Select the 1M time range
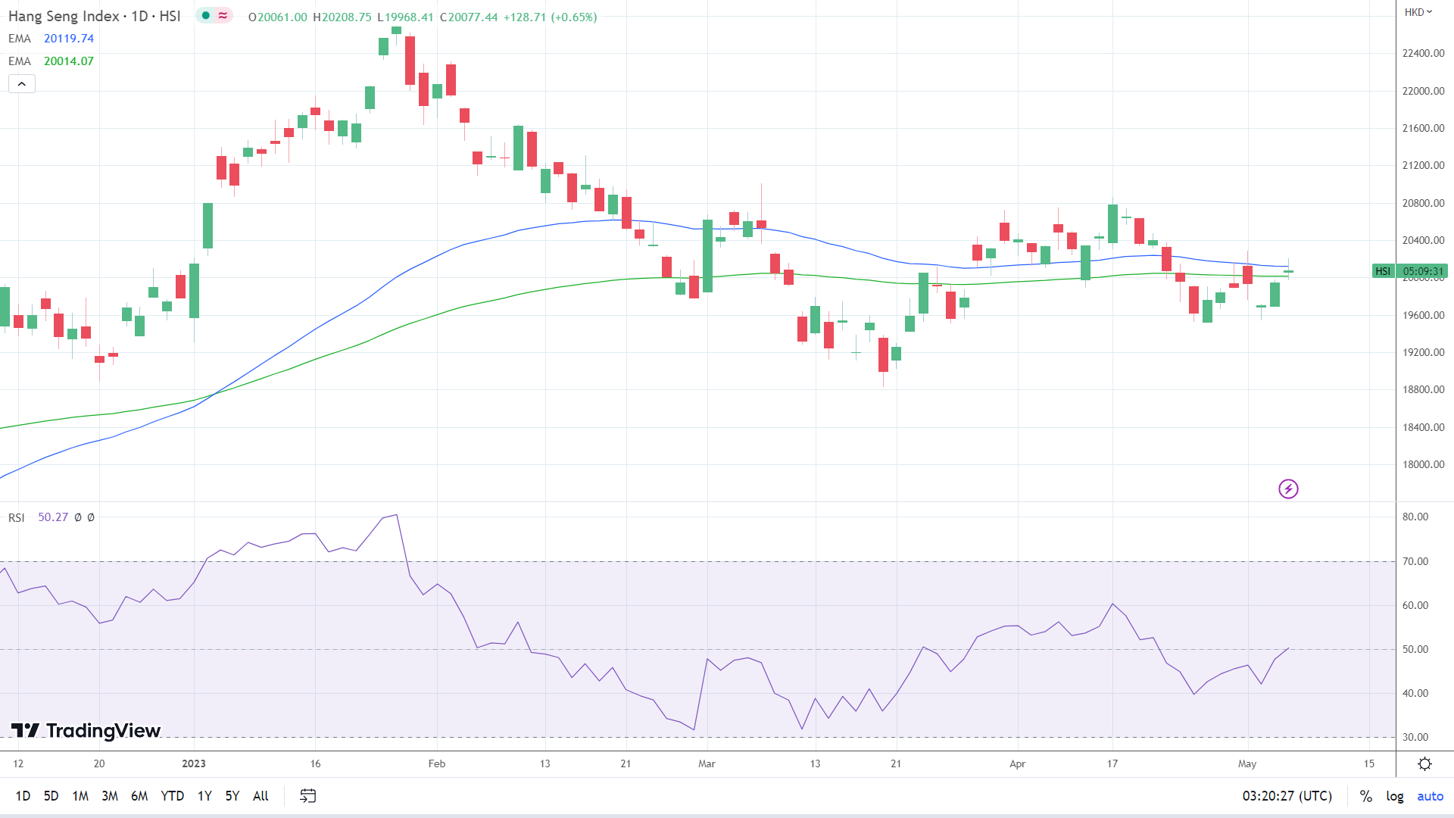This screenshot has width=1454, height=818. point(80,796)
